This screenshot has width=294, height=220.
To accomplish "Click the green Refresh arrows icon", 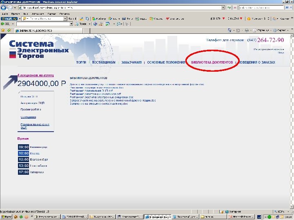I will pos(229,8).
